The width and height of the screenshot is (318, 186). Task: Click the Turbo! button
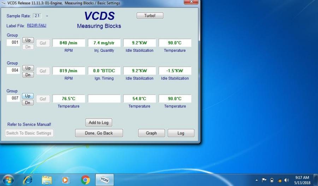[x=150, y=15]
